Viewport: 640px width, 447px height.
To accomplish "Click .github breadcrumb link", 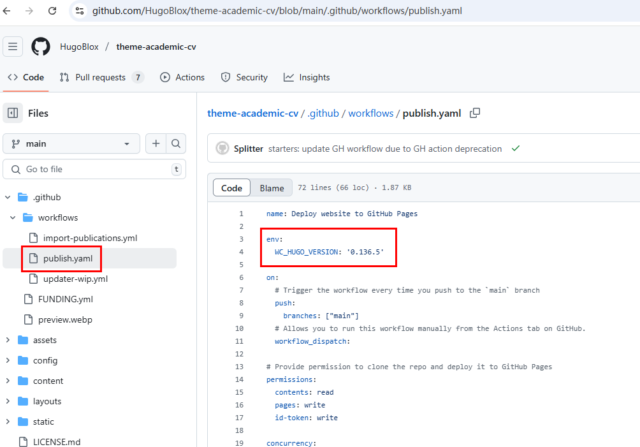I will tap(323, 113).
